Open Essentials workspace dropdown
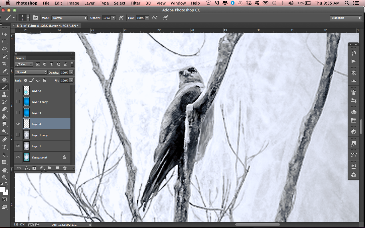Screen dimensions: 365x228 (346, 18)
